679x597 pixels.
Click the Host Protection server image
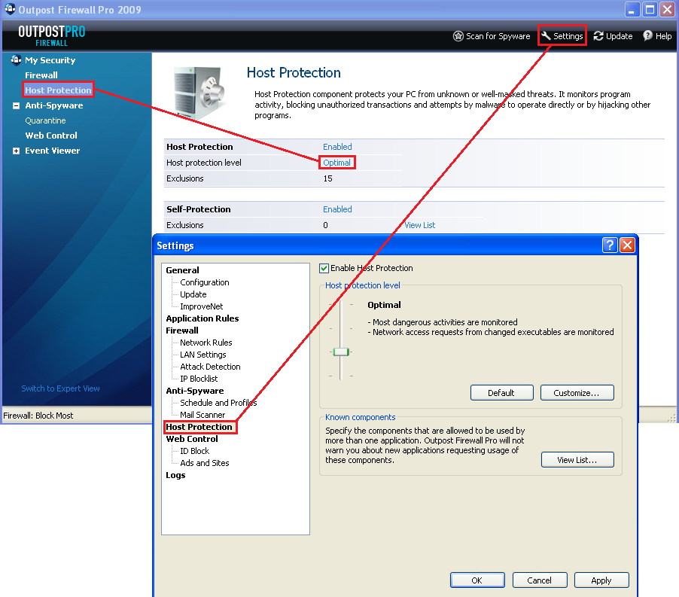pyautogui.click(x=199, y=93)
